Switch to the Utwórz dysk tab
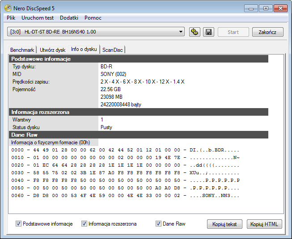 tap(52, 50)
